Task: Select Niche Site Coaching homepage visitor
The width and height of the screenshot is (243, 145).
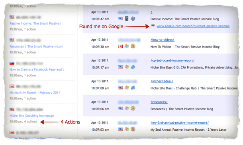Action: coord(32,116)
